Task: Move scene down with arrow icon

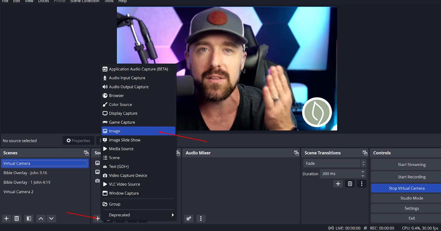Action: coord(51,219)
